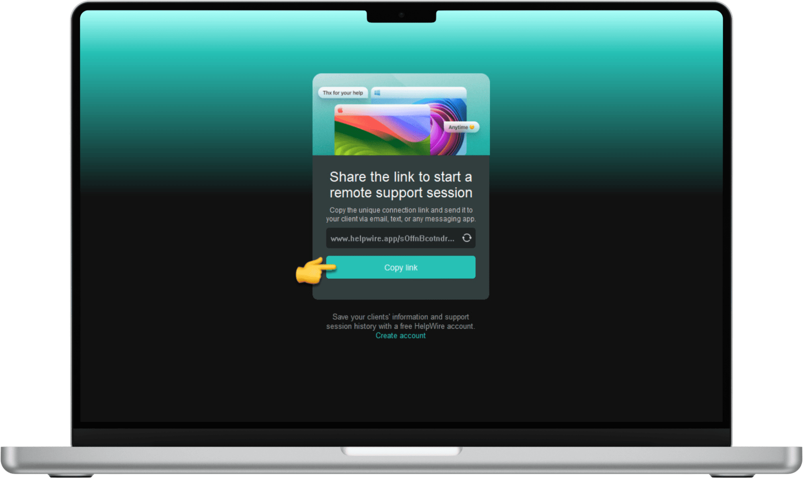Click the Windows logo in illustration

[x=377, y=93]
